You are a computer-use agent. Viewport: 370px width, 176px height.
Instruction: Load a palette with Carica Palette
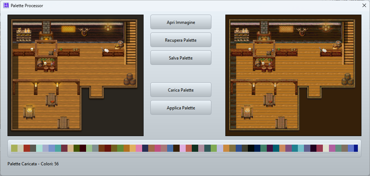(x=181, y=90)
